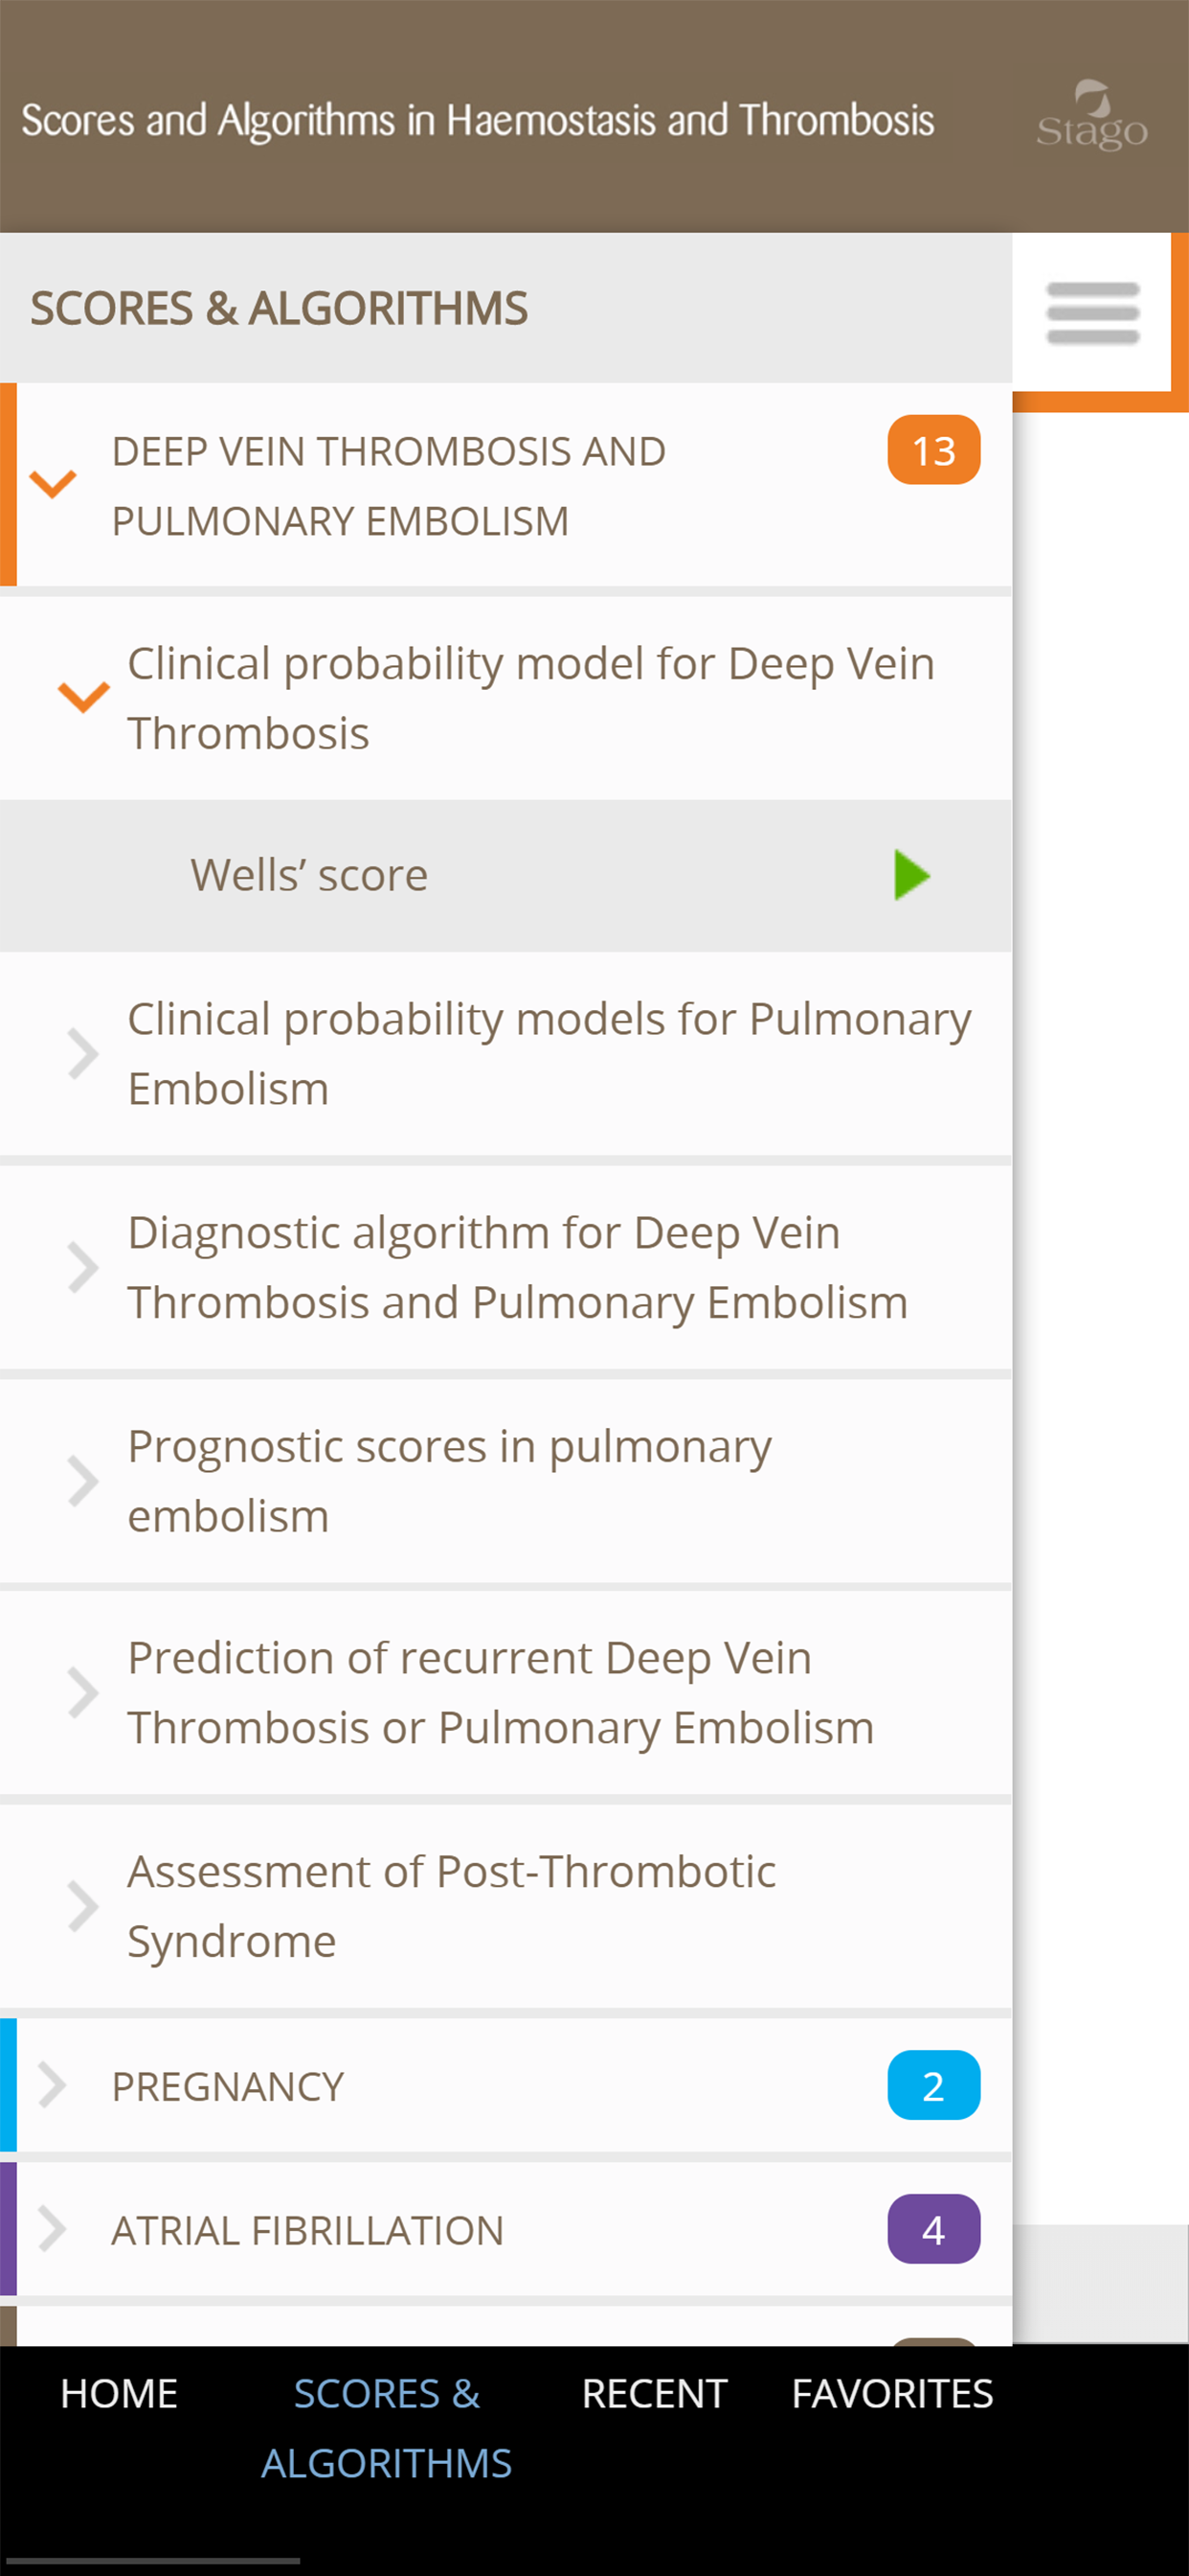Click the purple 4 badge on Atrial Fibrillation
This screenshot has height=2576, width=1189.
(933, 2229)
